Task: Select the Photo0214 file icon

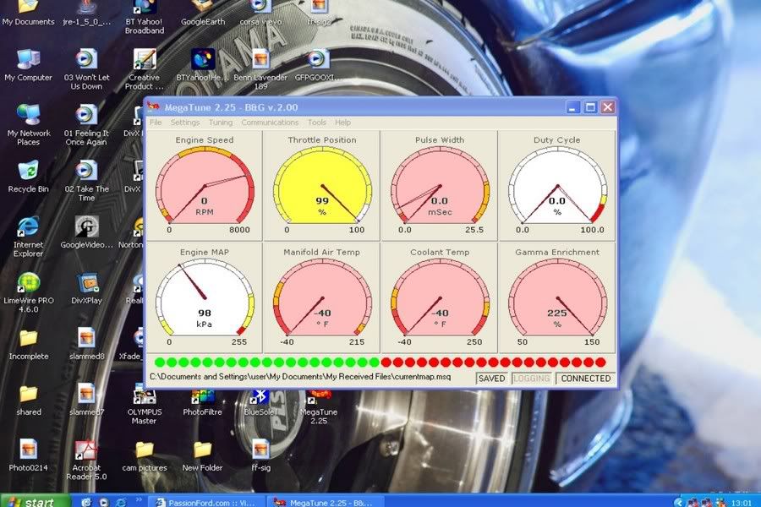Action: [28, 455]
